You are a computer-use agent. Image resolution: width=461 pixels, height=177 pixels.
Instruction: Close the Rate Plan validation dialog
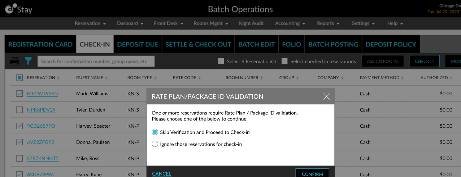click(326, 96)
